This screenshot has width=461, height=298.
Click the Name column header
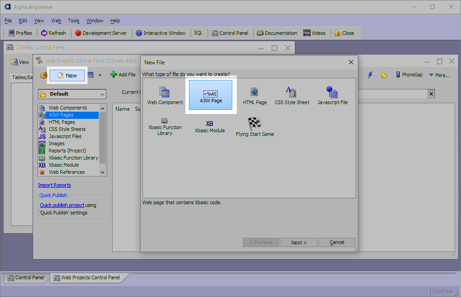[x=122, y=109]
